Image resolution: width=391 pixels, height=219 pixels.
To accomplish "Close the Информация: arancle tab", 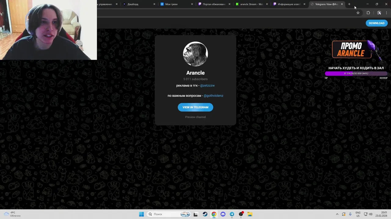I will point(304,4).
